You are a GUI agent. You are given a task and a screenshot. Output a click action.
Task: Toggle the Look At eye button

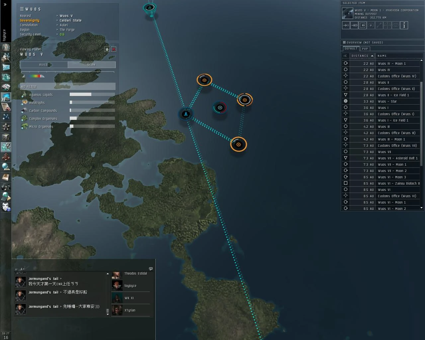[396, 25]
